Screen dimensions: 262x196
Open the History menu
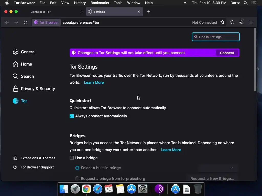80,3
